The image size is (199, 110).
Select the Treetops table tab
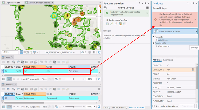pos(9,84)
